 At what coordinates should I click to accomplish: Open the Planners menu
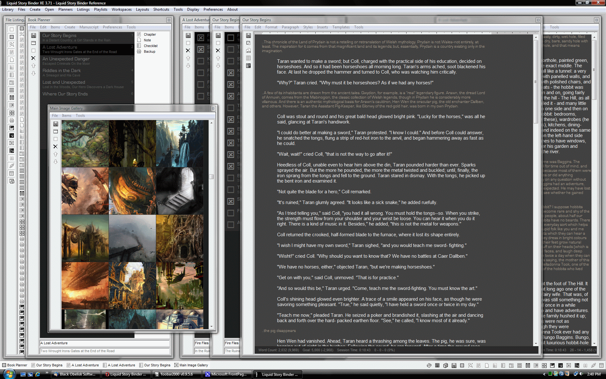pos(65,9)
